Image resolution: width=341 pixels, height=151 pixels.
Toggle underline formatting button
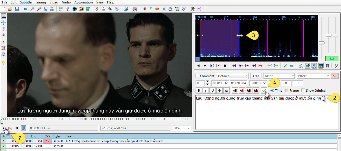[x=212, y=90]
